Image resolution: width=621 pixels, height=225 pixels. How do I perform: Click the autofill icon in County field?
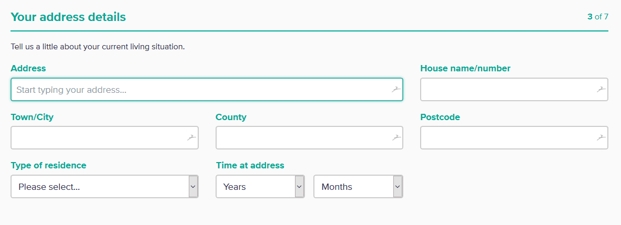(x=396, y=138)
